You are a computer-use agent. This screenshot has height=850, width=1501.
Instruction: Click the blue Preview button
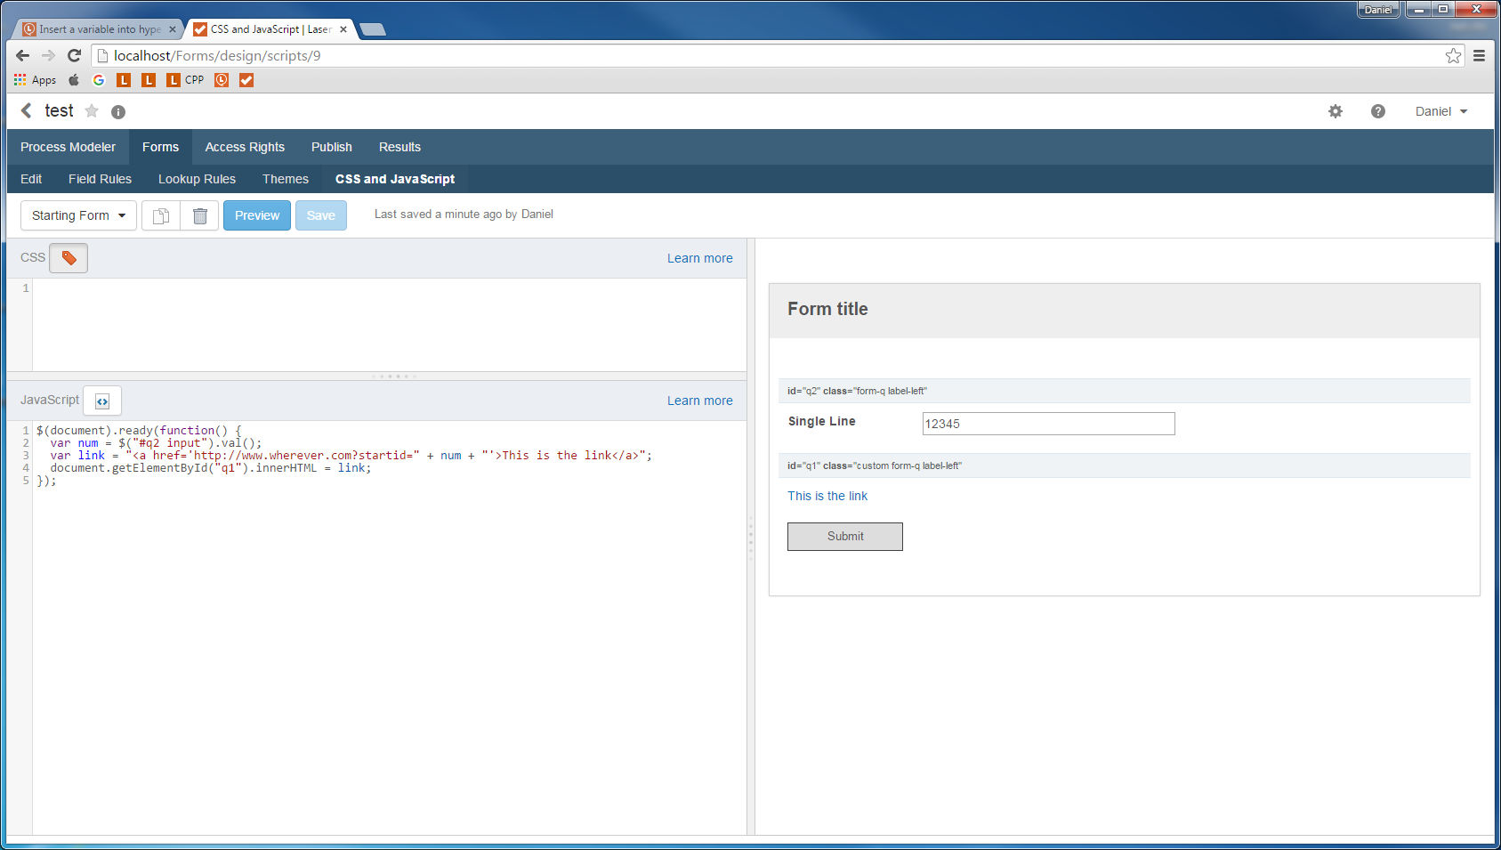coord(257,215)
